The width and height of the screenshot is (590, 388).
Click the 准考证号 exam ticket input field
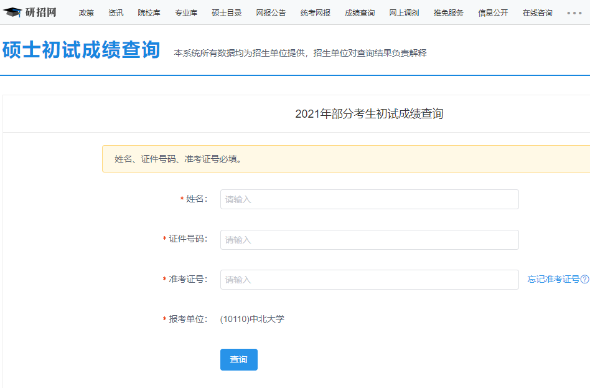[368, 280]
